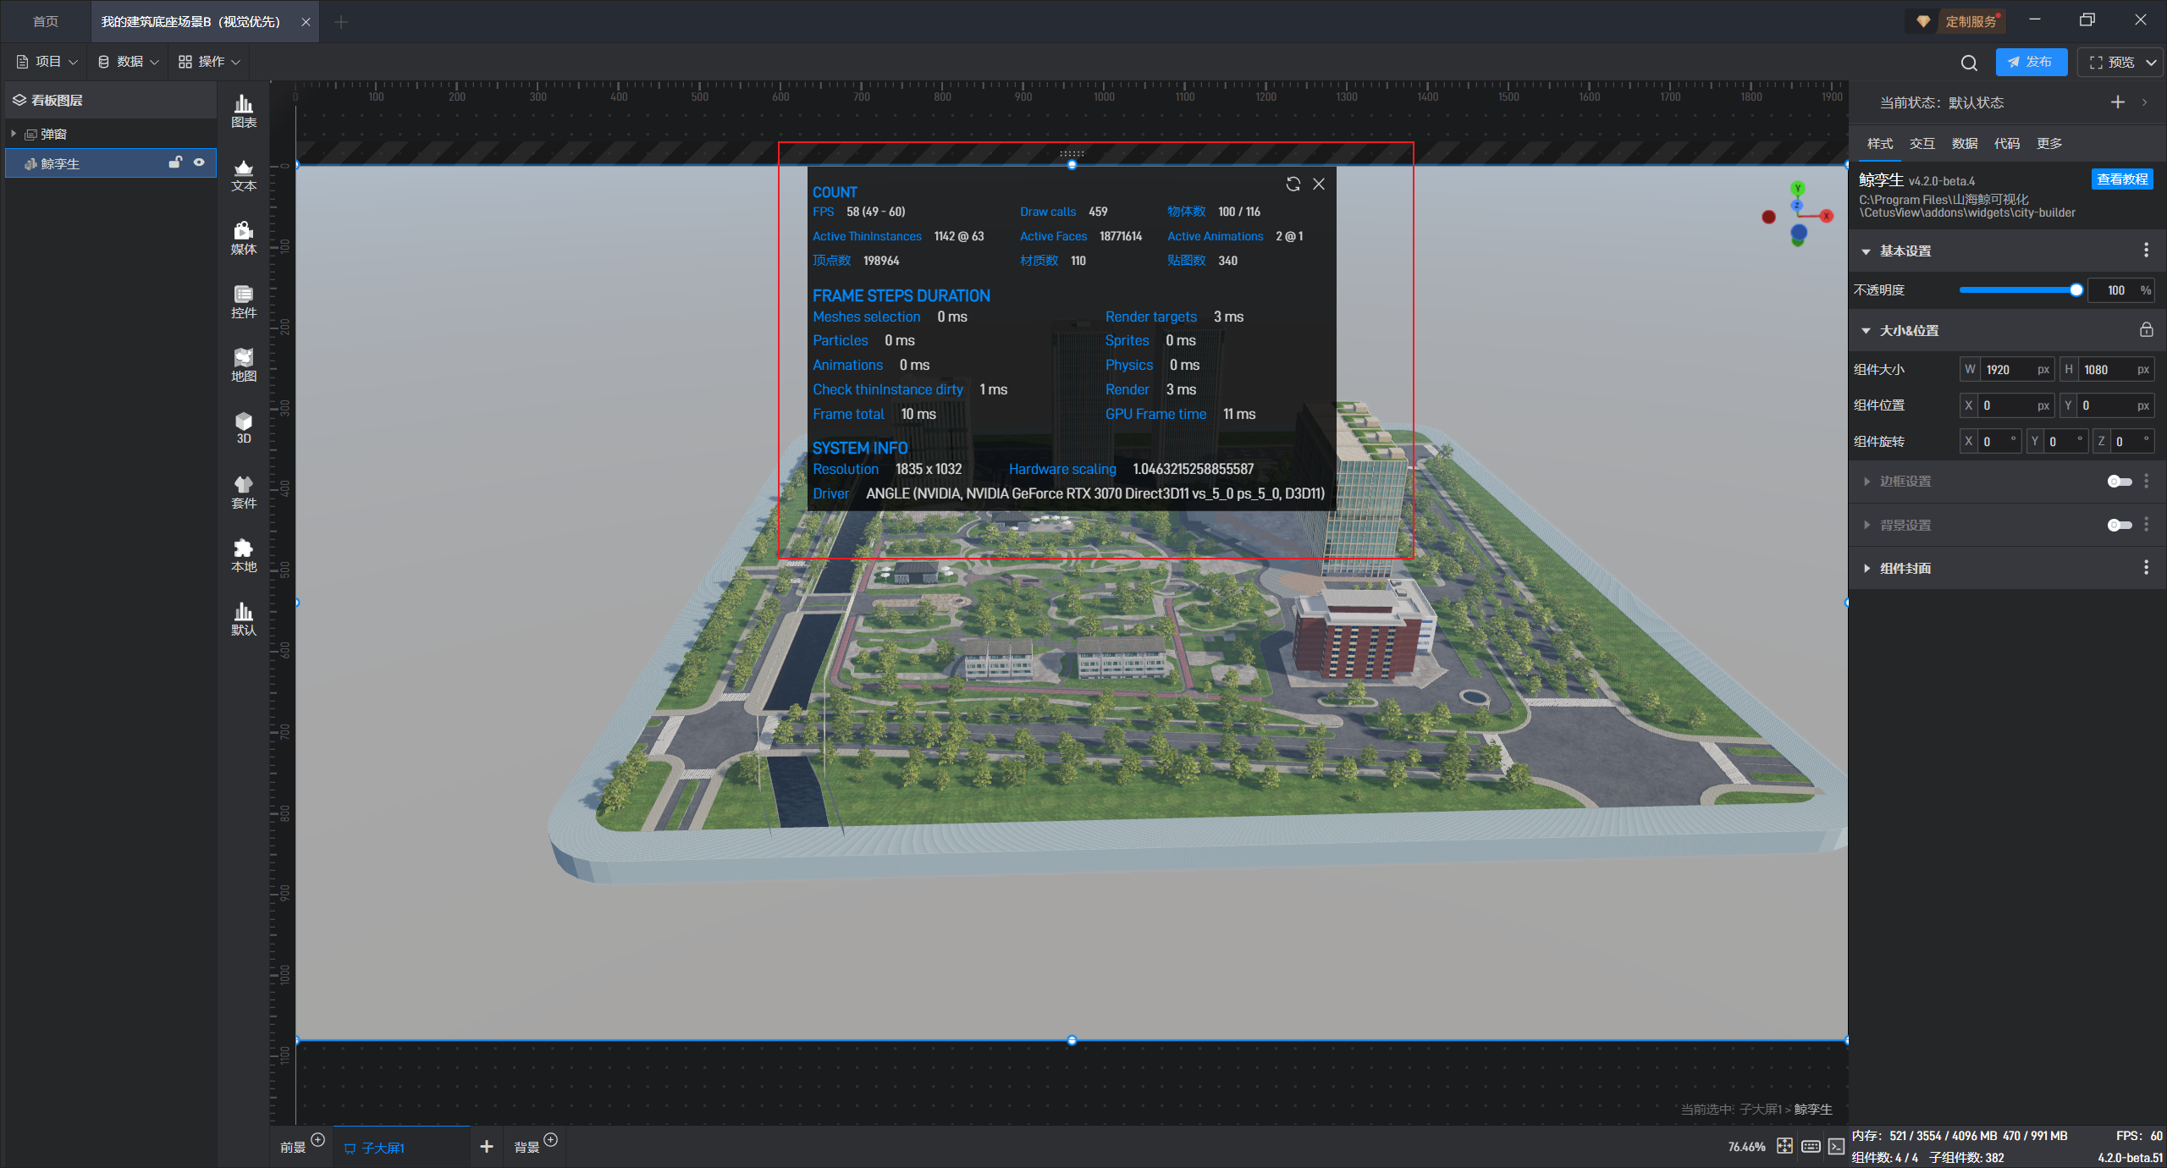Open the 3D component panel
Screen dimensions: 2167x1168
[244, 427]
